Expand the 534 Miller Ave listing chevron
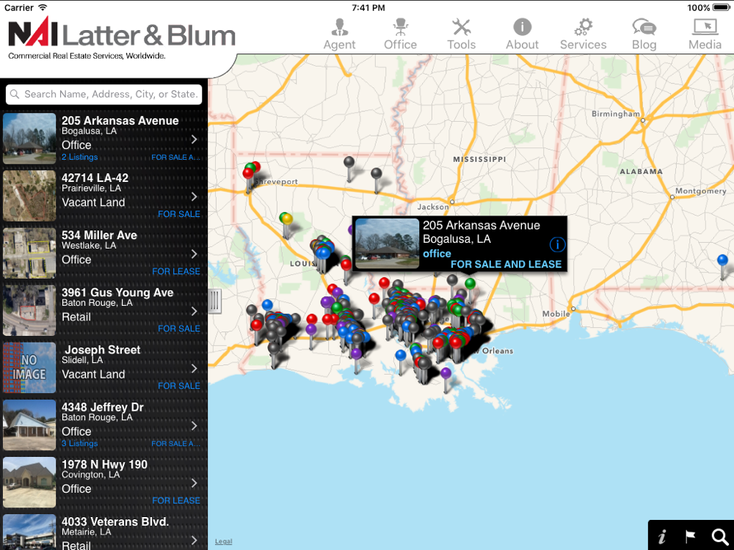This screenshot has height=550, width=734. 195,254
